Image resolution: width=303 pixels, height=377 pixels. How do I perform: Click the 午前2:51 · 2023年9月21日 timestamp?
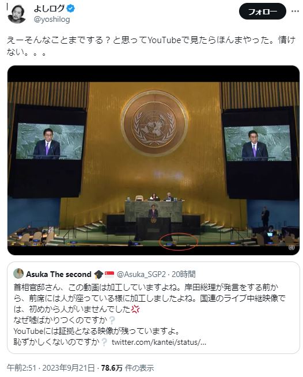51,368
